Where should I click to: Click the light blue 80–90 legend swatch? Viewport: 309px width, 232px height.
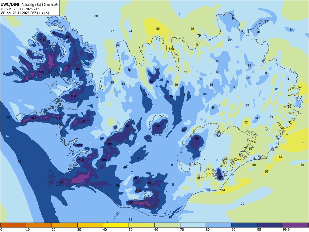[x=219, y=225]
